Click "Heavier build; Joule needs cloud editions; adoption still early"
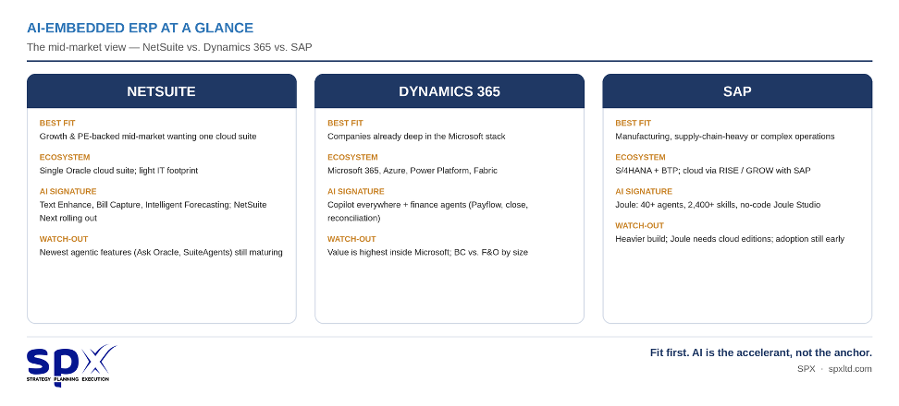Screen dimensions: 899x406 click(x=730, y=239)
